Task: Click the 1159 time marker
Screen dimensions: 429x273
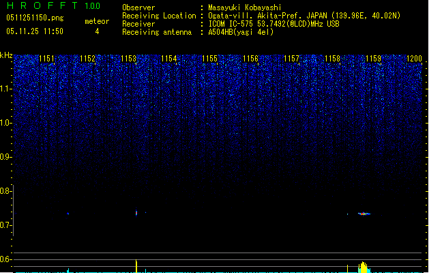Action: 373,59
